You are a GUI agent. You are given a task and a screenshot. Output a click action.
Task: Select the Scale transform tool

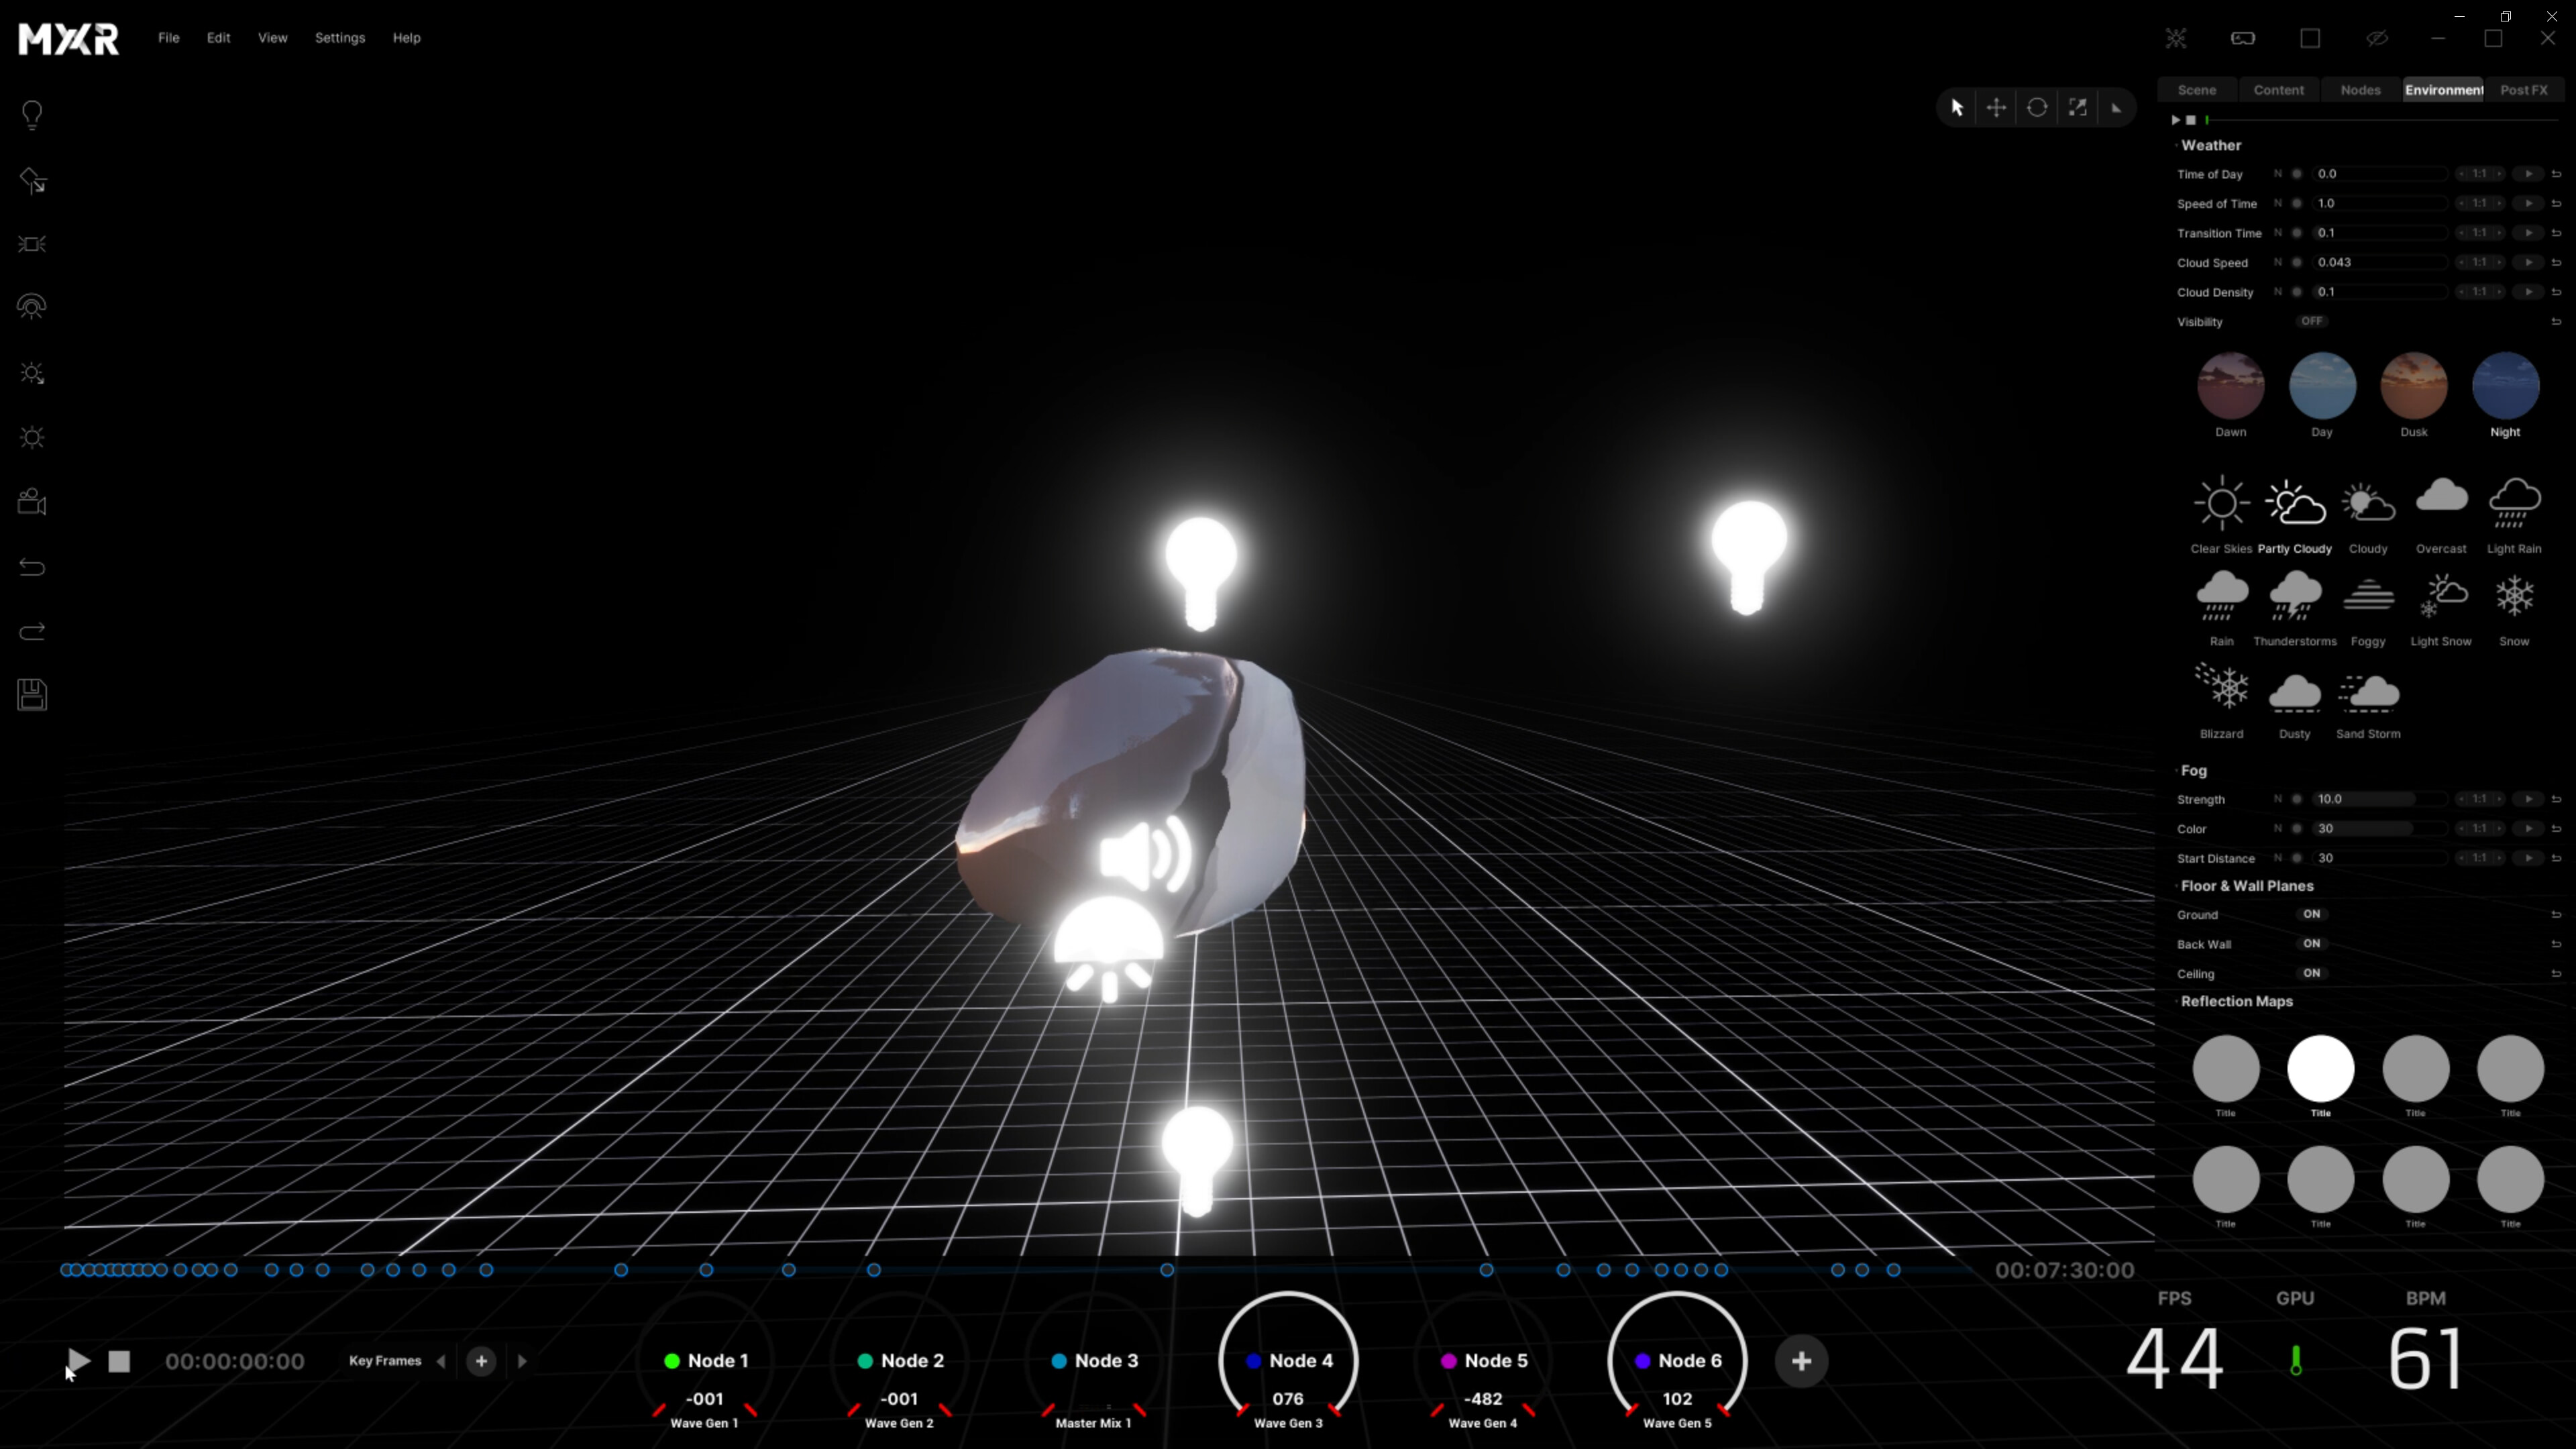pyautogui.click(x=2077, y=107)
